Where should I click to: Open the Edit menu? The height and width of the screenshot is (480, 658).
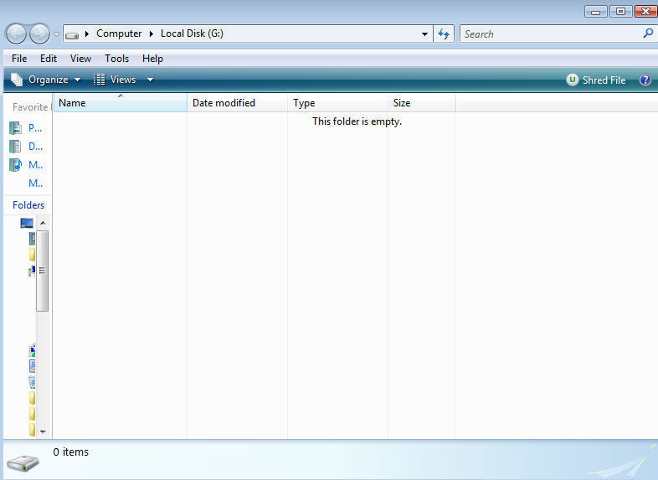tap(49, 59)
